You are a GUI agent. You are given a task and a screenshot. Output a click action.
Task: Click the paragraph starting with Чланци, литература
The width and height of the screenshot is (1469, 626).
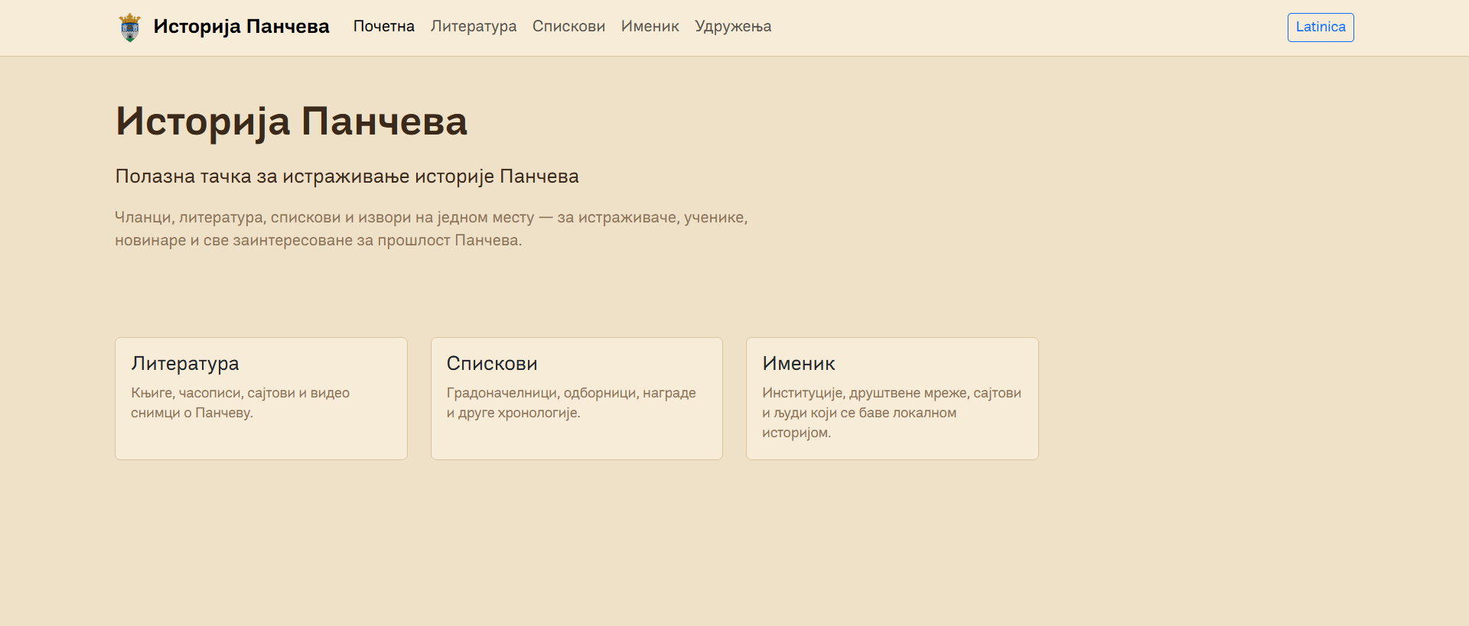432,229
